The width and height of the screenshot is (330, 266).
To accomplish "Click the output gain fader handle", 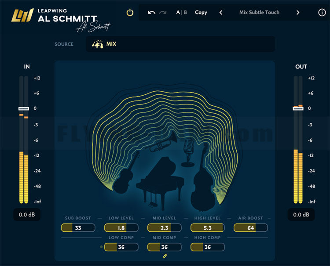I will tap(298, 108).
